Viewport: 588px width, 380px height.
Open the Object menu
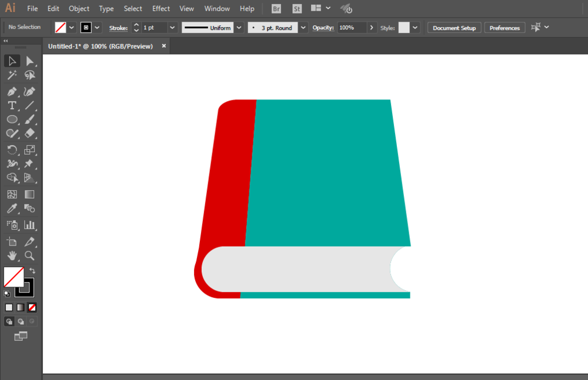coord(79,8)
